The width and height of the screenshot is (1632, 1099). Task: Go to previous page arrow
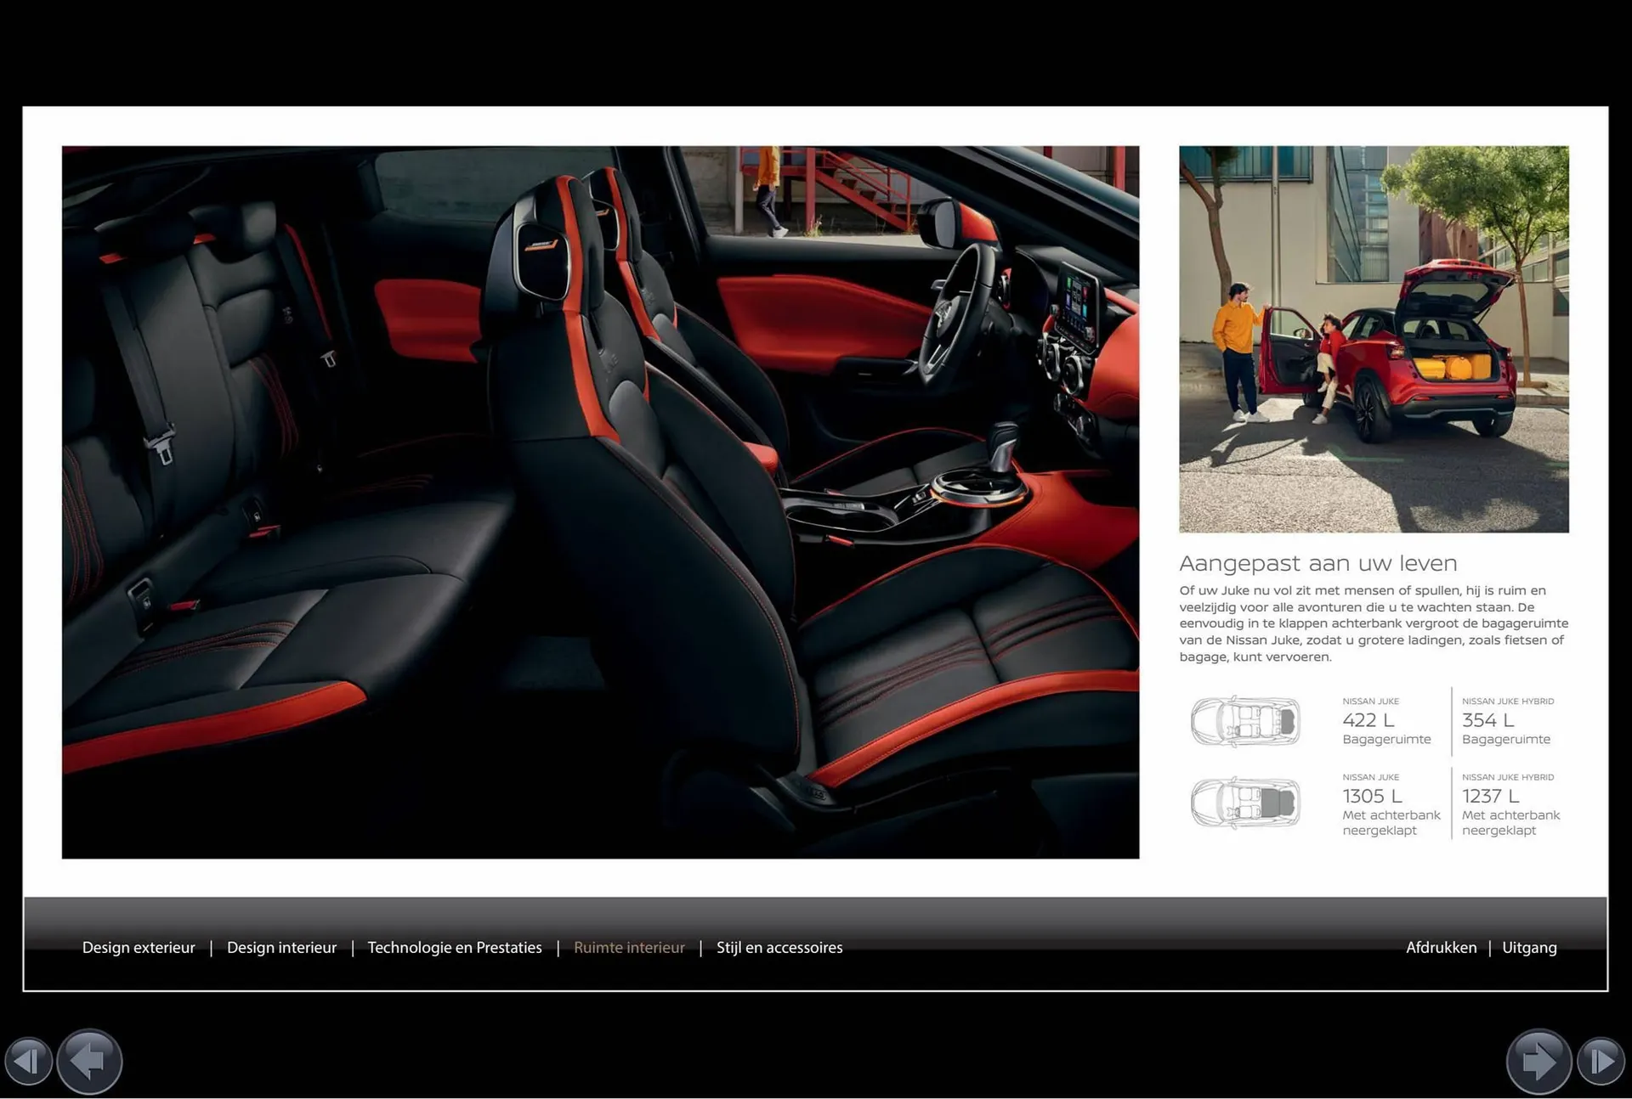tap(90, 1062)
